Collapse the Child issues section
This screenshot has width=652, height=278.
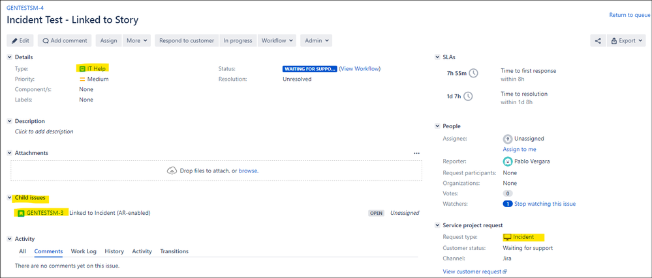click(9, 197)
